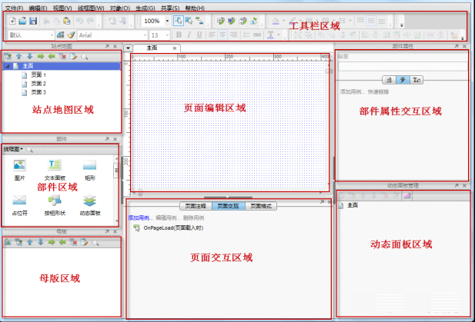This screenshot has height=322, width=475.
Task: Click the format painter brush icon
Action: [x=71, y=35]
